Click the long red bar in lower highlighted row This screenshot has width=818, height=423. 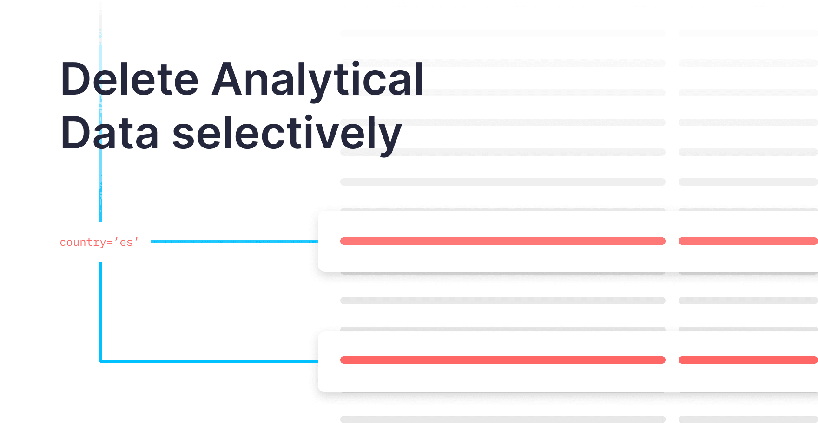(502, 360)
